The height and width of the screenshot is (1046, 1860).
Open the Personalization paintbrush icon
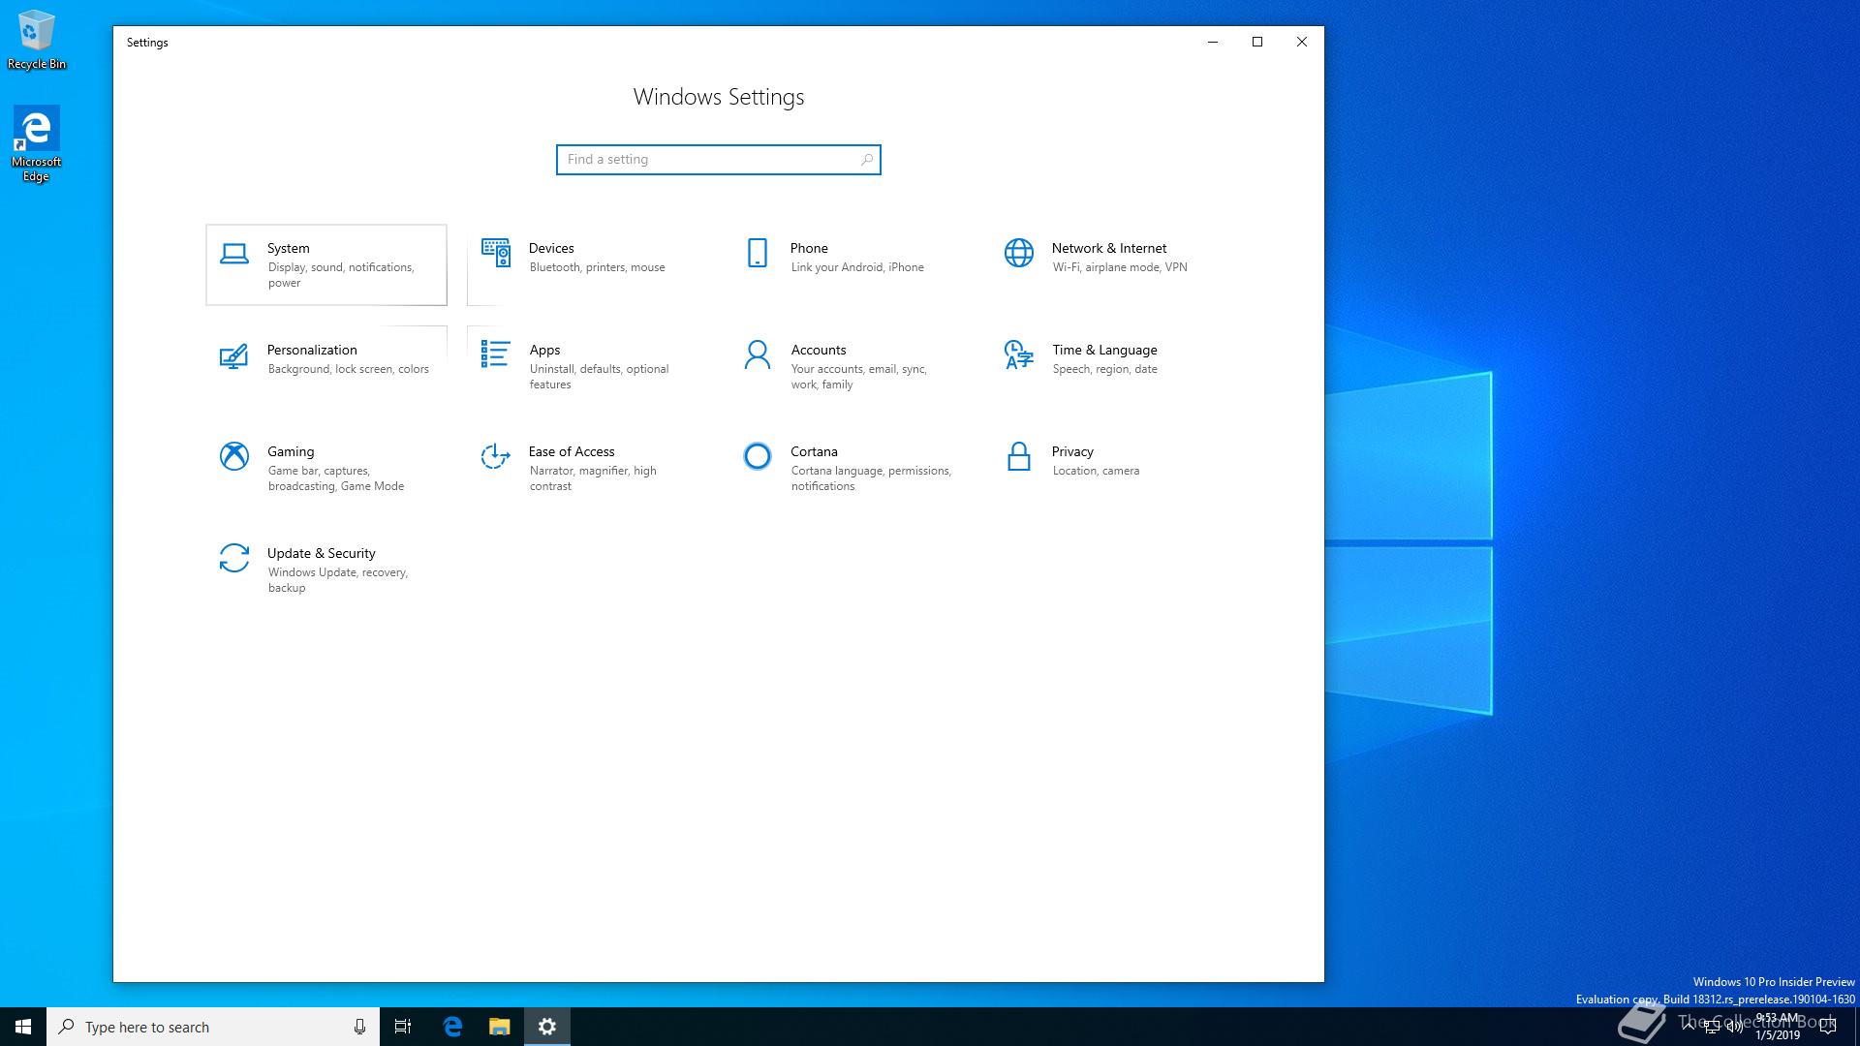[233, 355]
